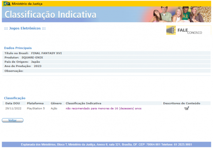Click the Ministério da Justiça header text
The width and height of the screenshot is (213, 149).
[27, 4]
